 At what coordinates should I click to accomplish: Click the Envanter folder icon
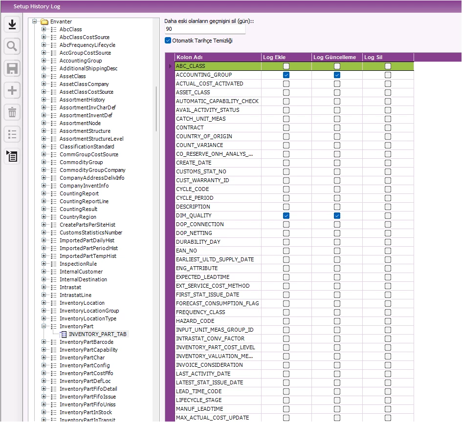tap(44, 21)
